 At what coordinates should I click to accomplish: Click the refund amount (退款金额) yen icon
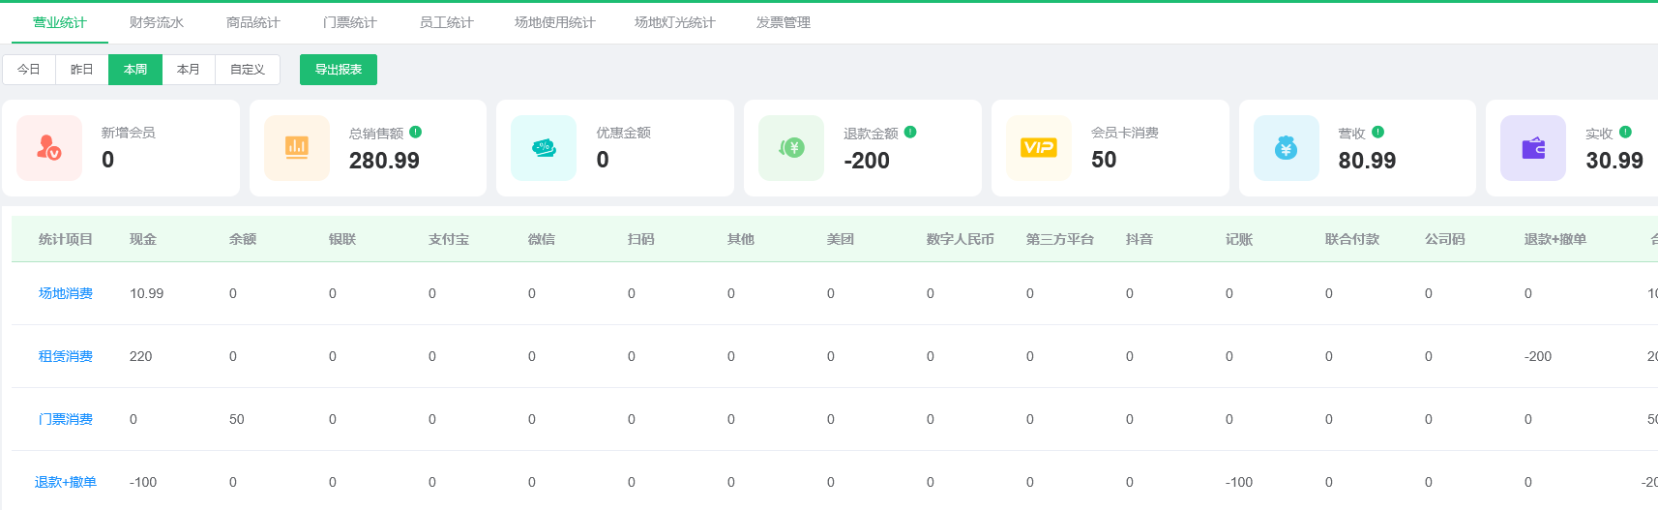tap(791, 148)
